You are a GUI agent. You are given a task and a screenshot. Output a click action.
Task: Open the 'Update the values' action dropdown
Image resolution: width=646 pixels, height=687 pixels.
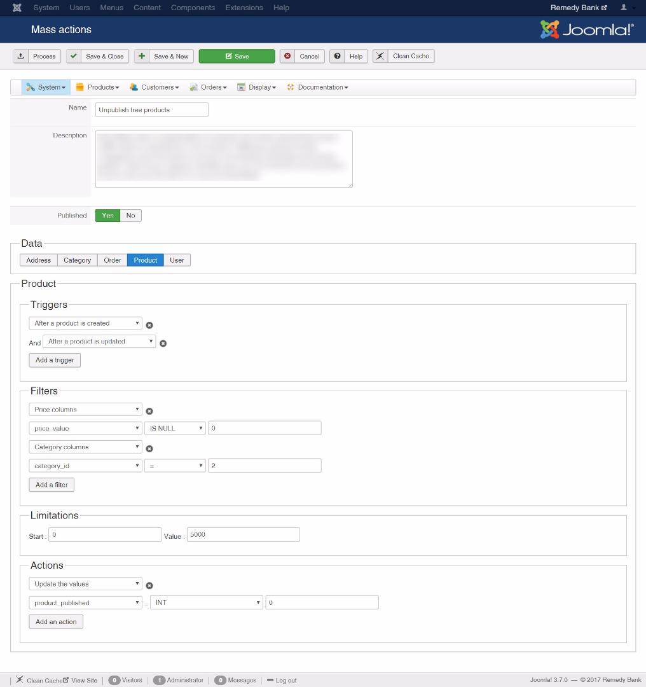coord(85,584)
